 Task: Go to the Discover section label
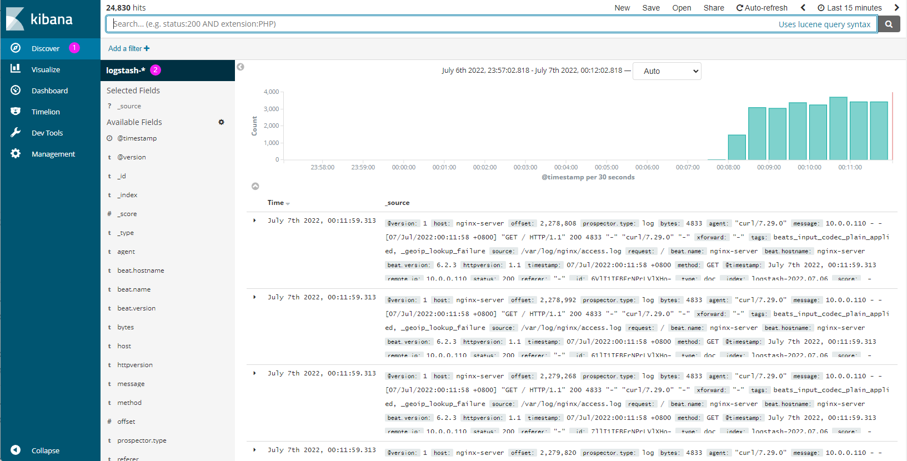tap(46, 48)
